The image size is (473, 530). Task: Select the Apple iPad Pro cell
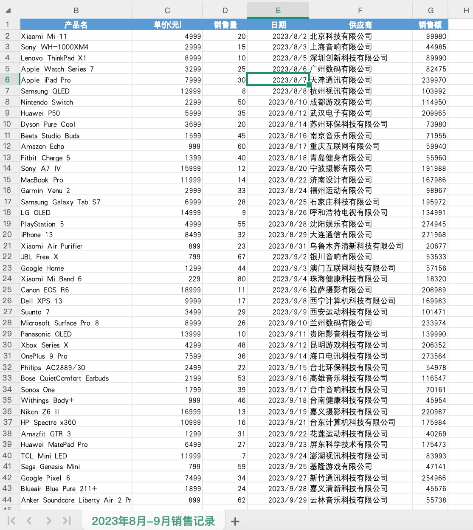point(76,80)
